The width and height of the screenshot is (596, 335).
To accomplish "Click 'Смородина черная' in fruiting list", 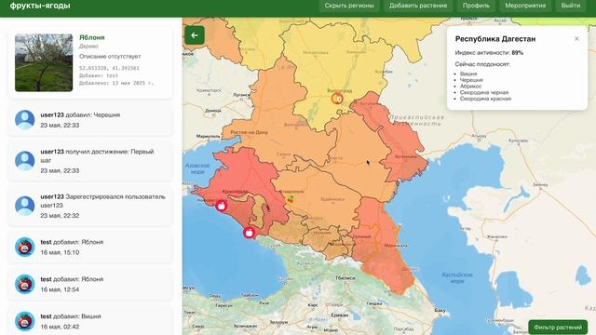I will 484,92.
